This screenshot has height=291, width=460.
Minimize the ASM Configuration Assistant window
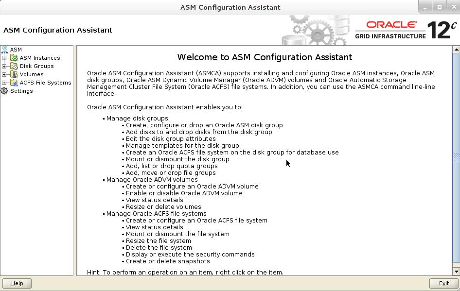pos(425,7)
